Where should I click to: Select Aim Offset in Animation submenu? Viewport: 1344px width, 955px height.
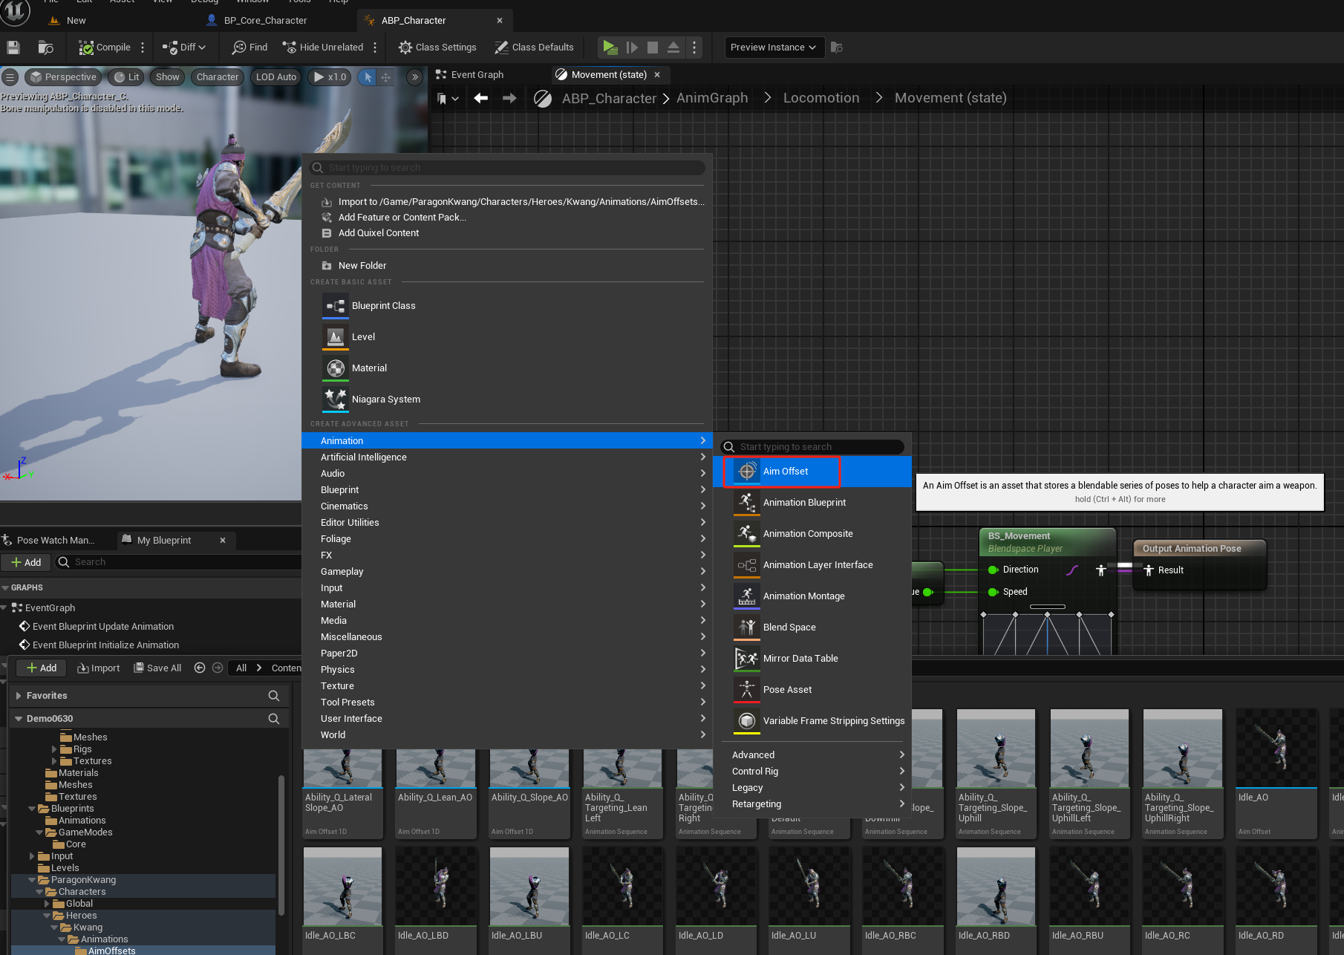pos(812,472)
